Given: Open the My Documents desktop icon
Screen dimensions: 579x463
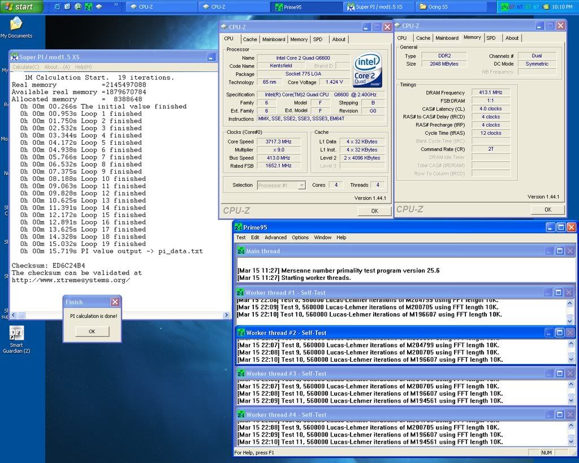Looking at the screenshot, I should [16, 28].
